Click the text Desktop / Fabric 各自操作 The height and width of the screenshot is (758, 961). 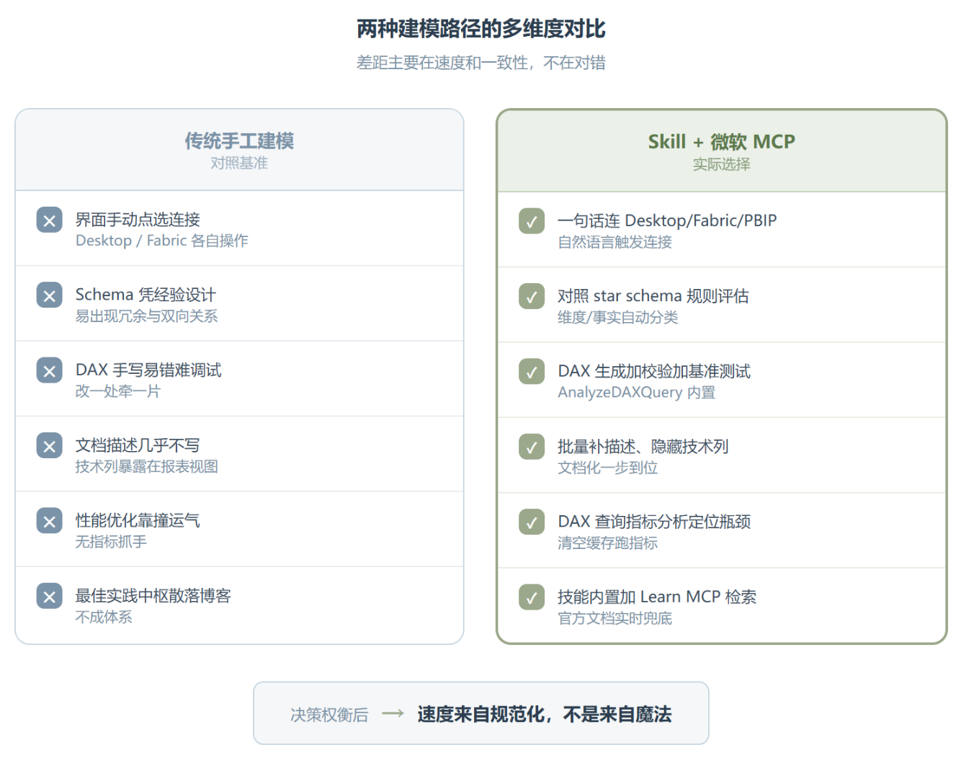[161, 241]
